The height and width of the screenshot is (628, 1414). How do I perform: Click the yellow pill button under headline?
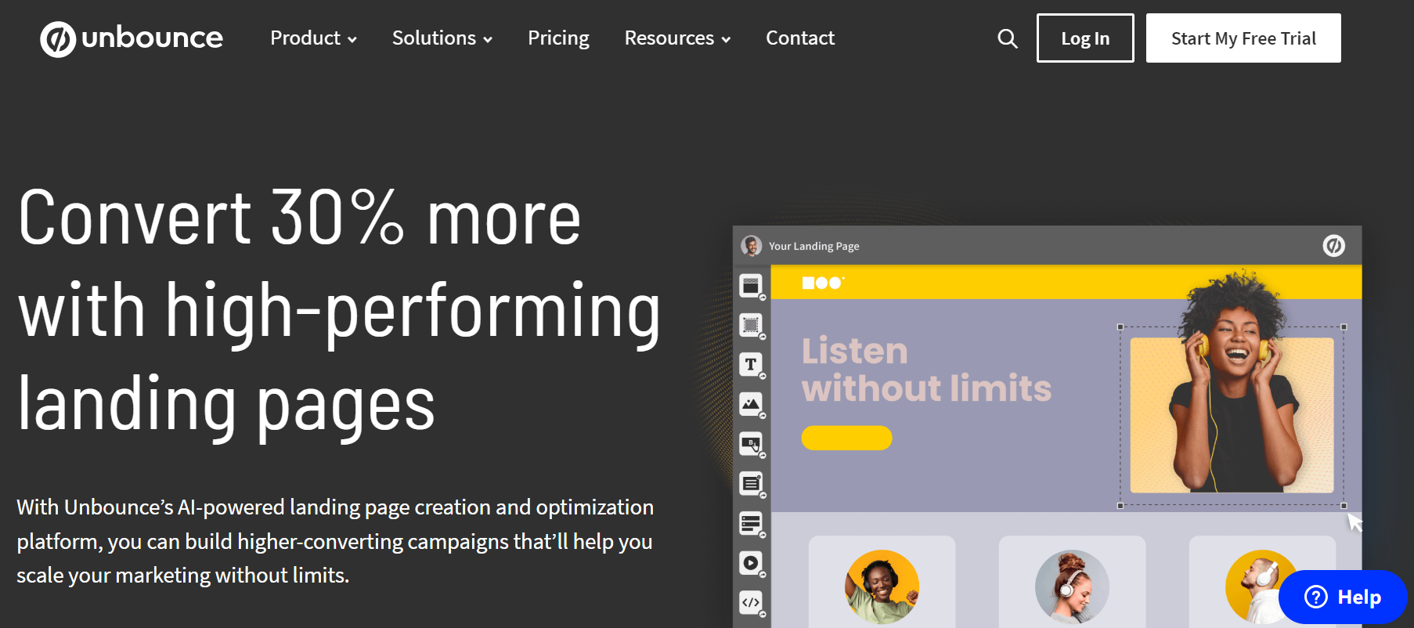click(x=846, y=438)
